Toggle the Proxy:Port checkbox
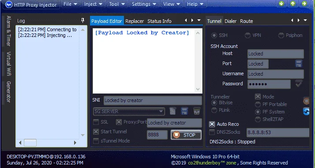 click(119, 122)
